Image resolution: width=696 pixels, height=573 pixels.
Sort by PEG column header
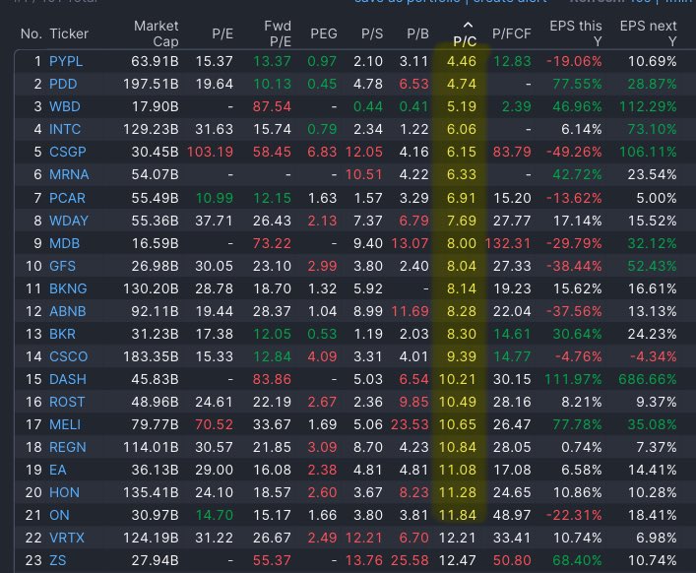pos(324,33)
